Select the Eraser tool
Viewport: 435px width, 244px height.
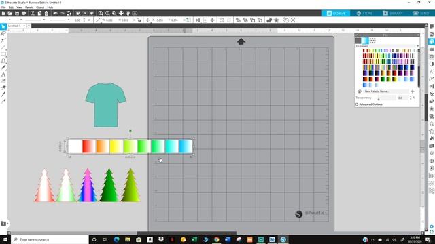[3, 87]
